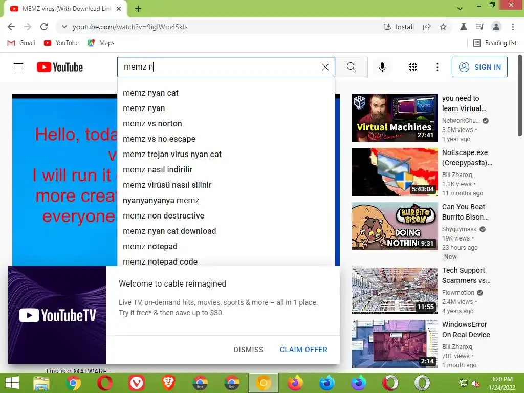Bookmark this page with the star
Viewport: 524px width, 393px height.
pyautogui.click(x=443, y=27)
